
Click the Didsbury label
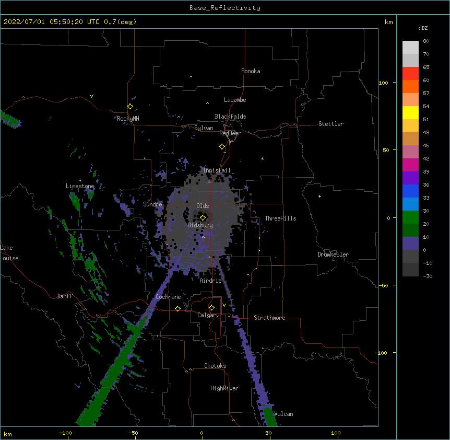click(x=200, y=225)
